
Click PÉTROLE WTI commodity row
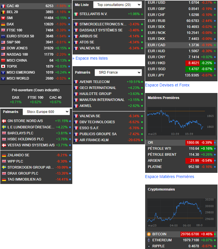click(x=181, y=149)
